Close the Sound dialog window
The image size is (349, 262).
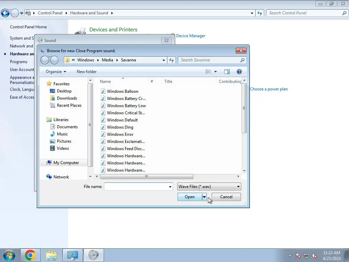click(166, 40)
